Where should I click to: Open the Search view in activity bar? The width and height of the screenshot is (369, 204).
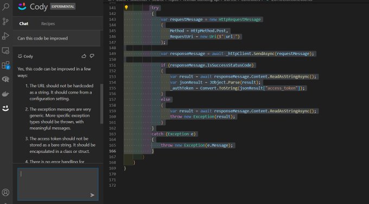5,7
